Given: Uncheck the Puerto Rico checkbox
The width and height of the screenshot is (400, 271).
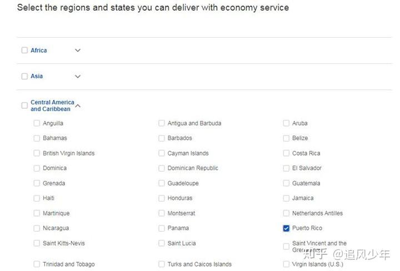Looking at the screenshot, I should click(x=286, y=228).
